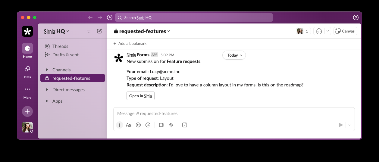Open the sidebar filter icon
This screenshot has width=379, height=162.
tap(89, 31)
